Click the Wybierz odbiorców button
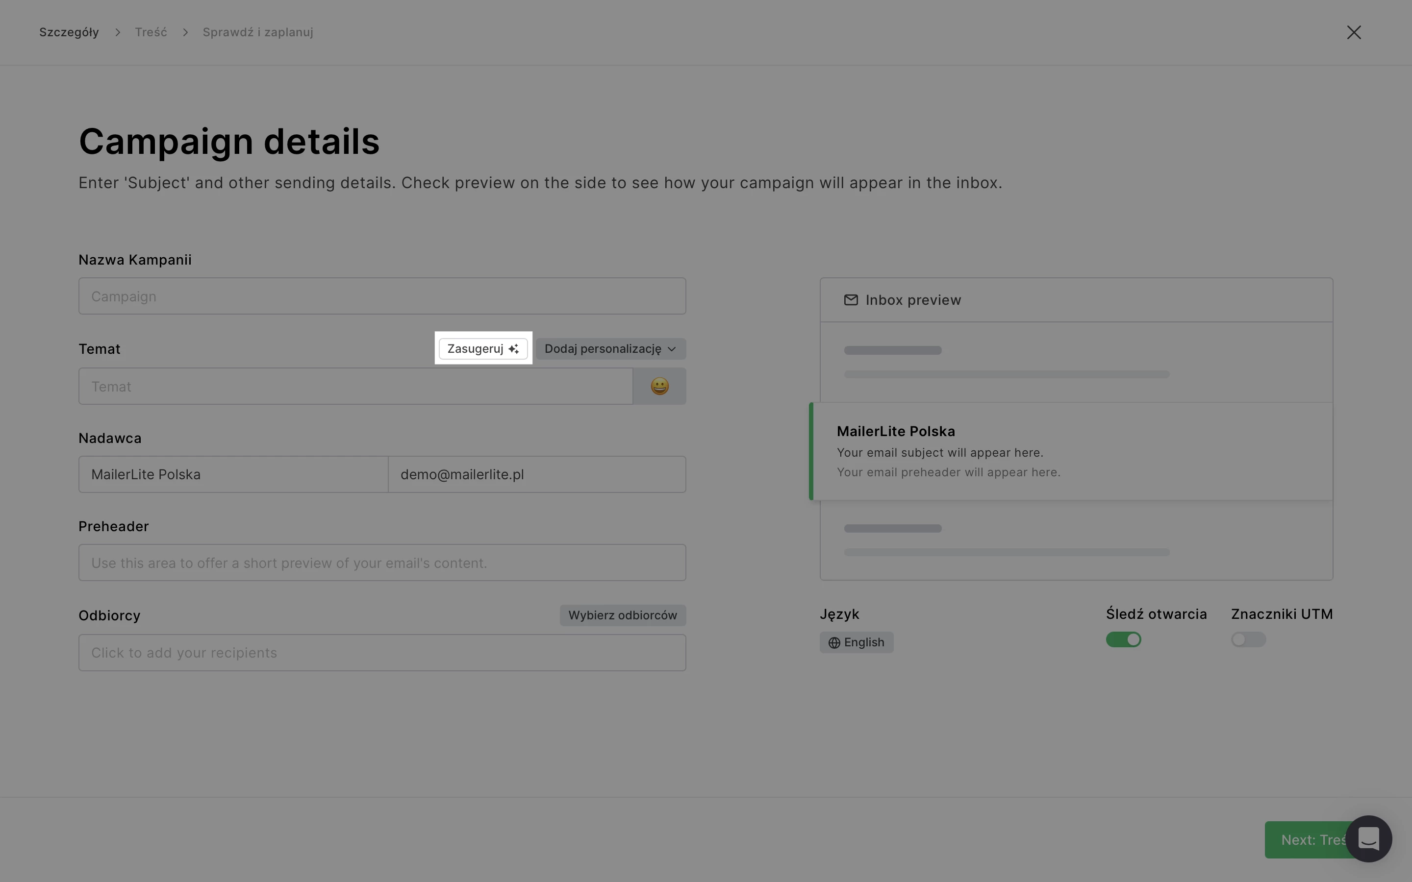 tap(622, 615)
